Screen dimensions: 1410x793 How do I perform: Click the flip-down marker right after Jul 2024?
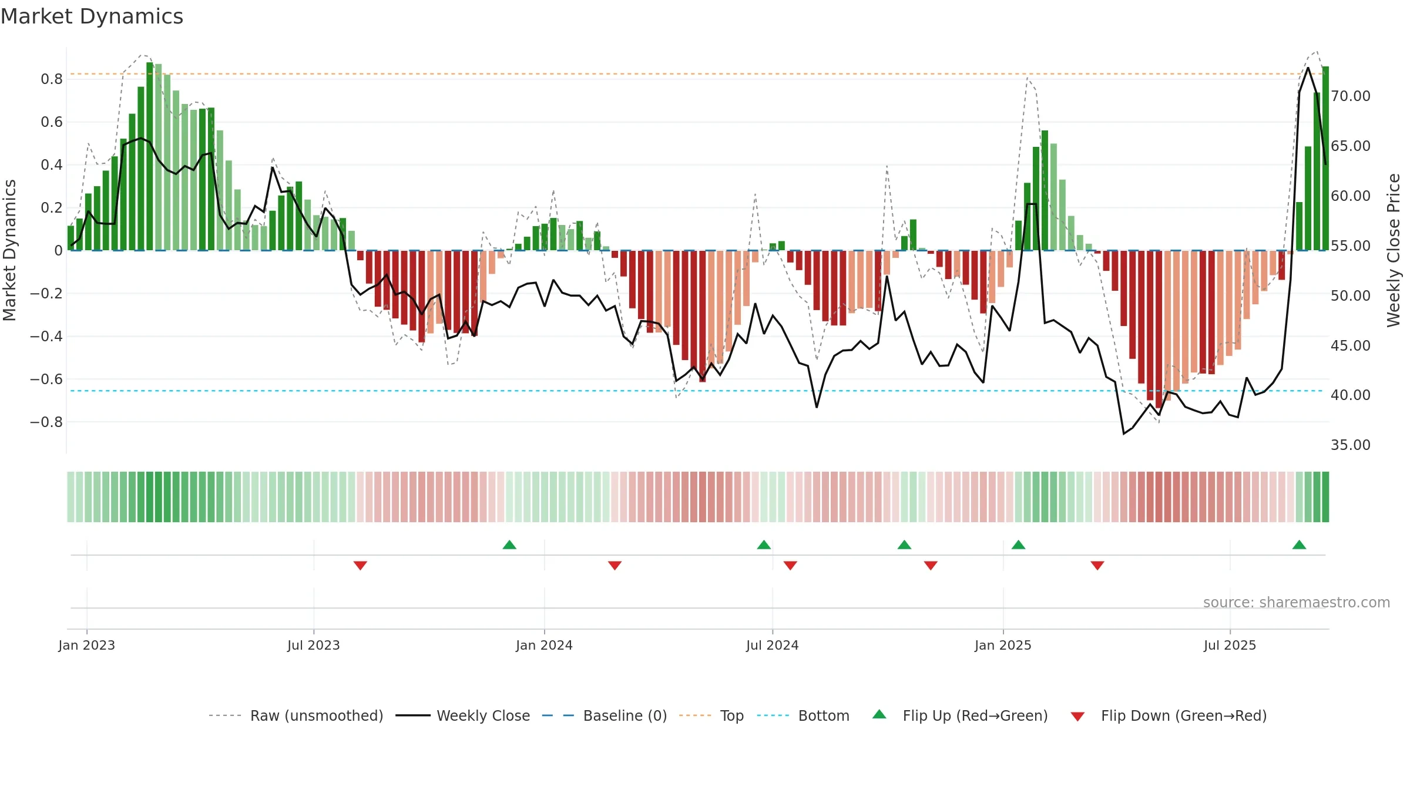pyautogui.click(x=790, y=565)
